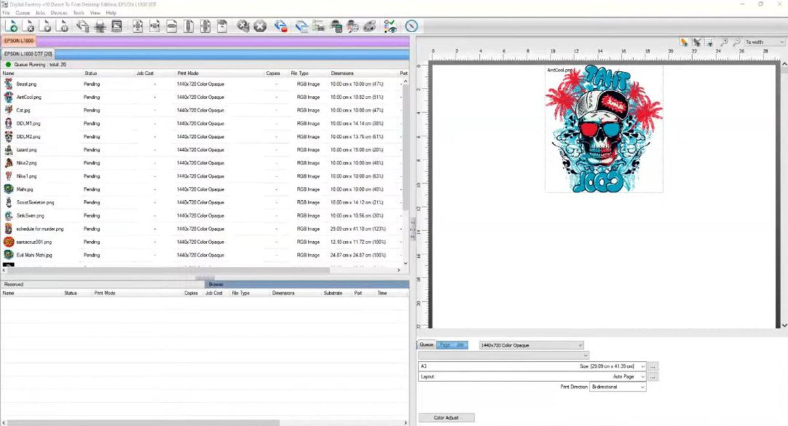The image size is (788, 426).
Task: Open the Queue menu
Action: [22, 12]
